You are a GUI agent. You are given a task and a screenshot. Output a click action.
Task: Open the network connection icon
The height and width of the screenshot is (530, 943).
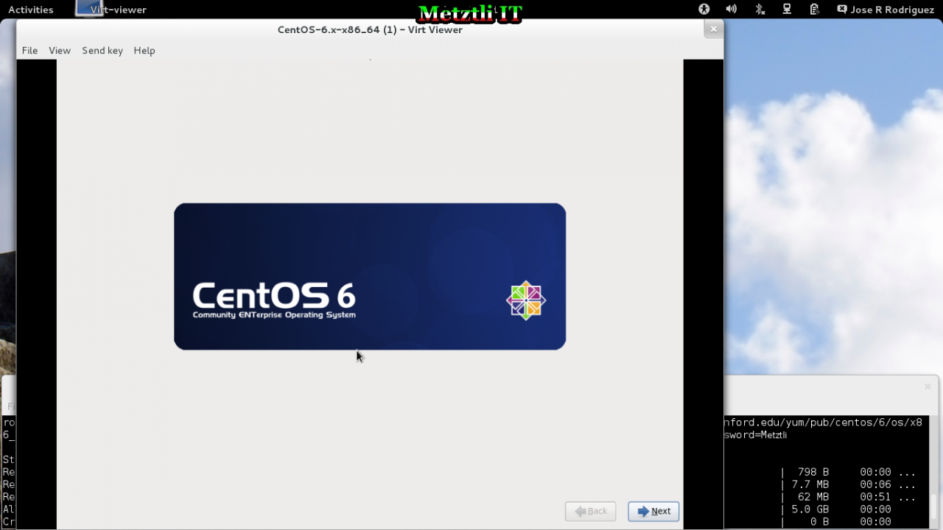tap(787, 10)
